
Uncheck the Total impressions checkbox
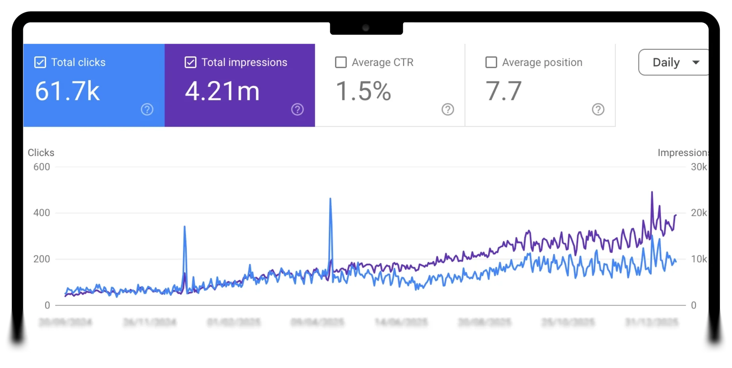pyautogui.click(x=190, y=62)
